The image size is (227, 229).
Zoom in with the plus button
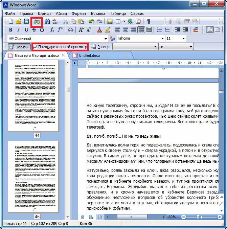[x=220, y=217]
